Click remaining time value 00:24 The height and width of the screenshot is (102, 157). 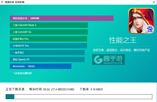point(47,90)
